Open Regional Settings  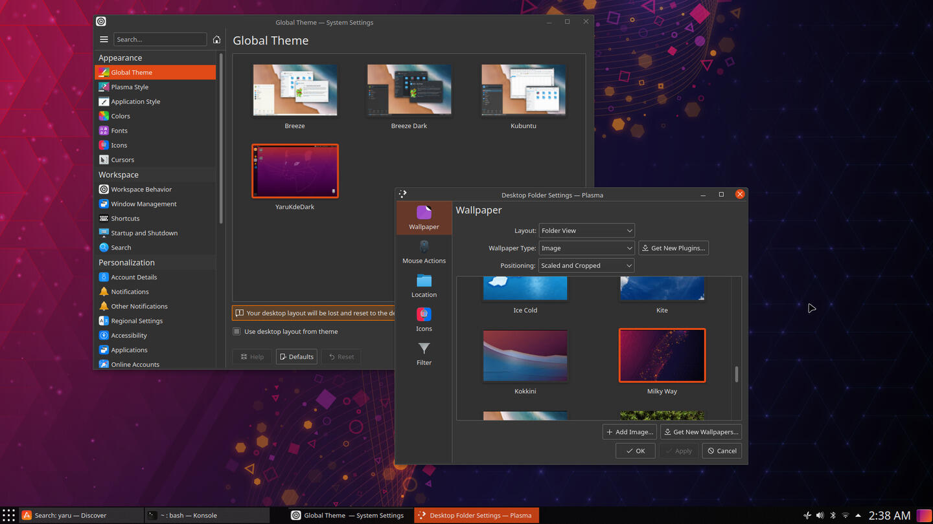pos(155,321)
